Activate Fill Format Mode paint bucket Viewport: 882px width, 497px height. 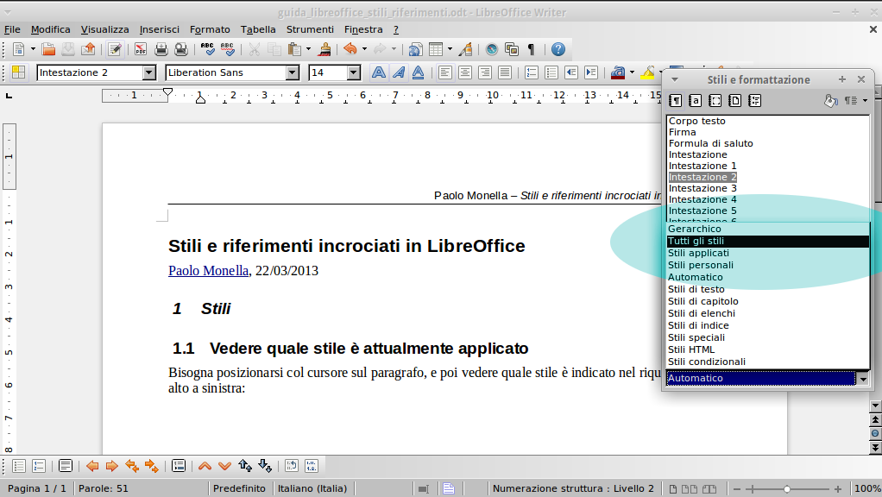coord(831,101)
